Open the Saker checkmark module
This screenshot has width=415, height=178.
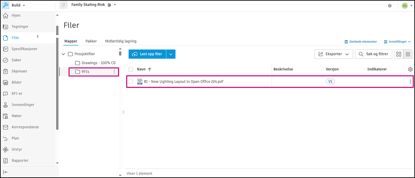[x=16, y=60]
